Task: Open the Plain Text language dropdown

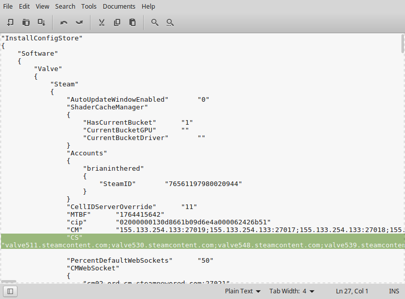Action: coord(242,291)
